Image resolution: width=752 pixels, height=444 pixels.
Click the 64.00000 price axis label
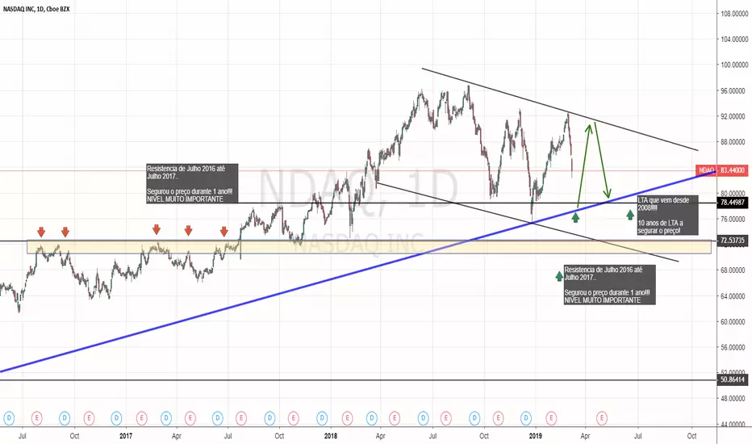point(735,296)
